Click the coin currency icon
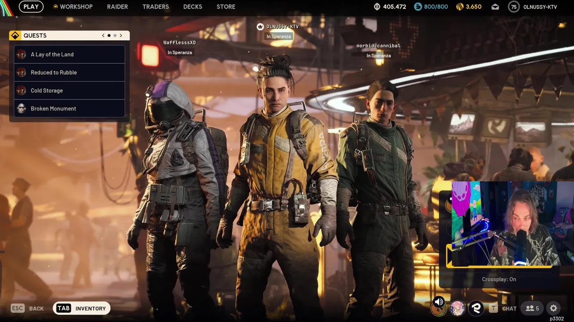This screenshot has width=574, height=322. [377, 7]
